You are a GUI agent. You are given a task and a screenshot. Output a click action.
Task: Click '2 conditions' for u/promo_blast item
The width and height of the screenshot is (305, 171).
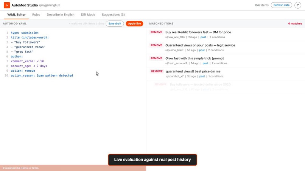(x=216, y=50)
